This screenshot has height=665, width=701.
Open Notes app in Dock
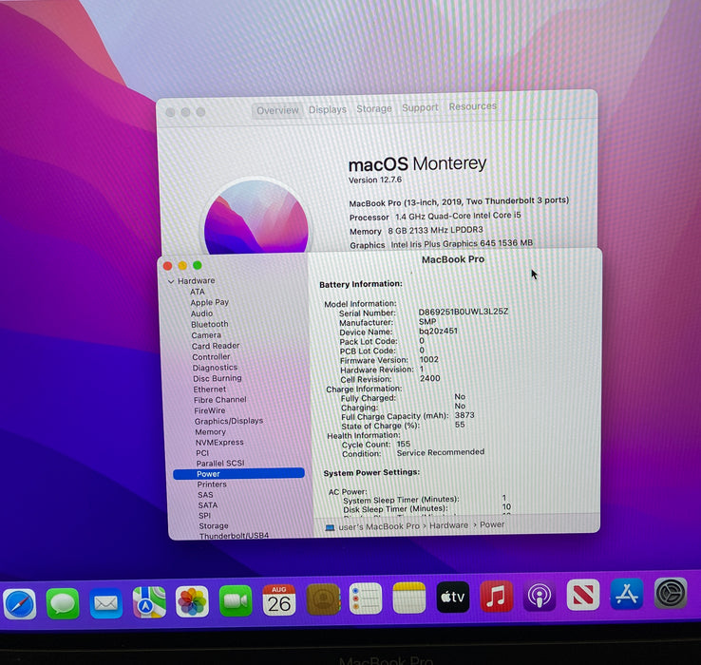click(409, 598)
